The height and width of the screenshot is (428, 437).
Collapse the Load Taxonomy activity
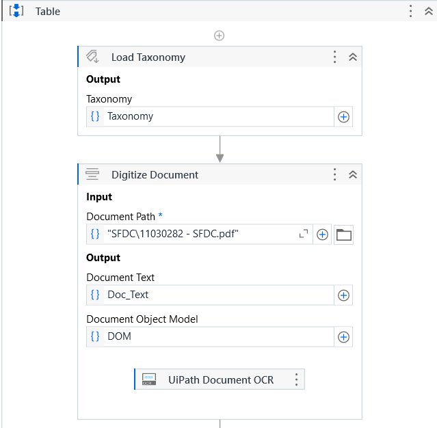point(353,57)
